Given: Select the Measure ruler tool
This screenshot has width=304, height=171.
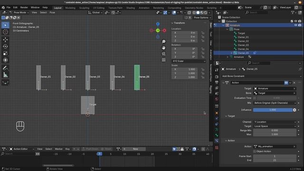Looking at the screenshot, I should pos(5,75).
